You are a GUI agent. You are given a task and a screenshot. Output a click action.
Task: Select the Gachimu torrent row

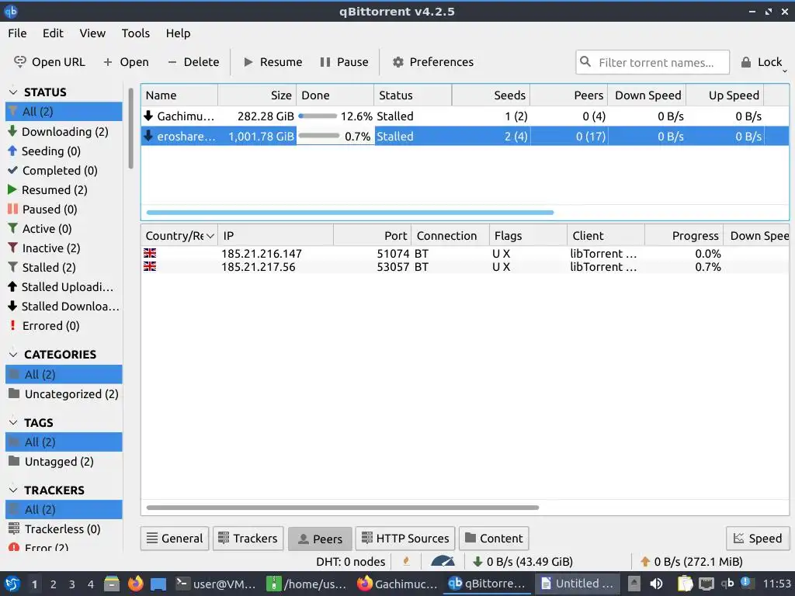(465, 116)
